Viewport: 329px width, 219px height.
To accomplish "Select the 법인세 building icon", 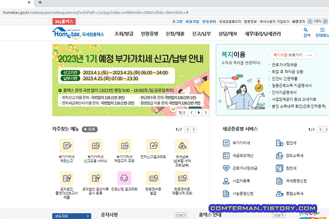I will (x=280, y=143).
